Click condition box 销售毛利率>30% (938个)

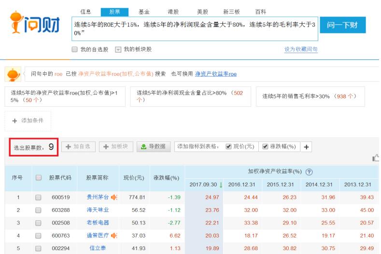(x=310, y=97)
